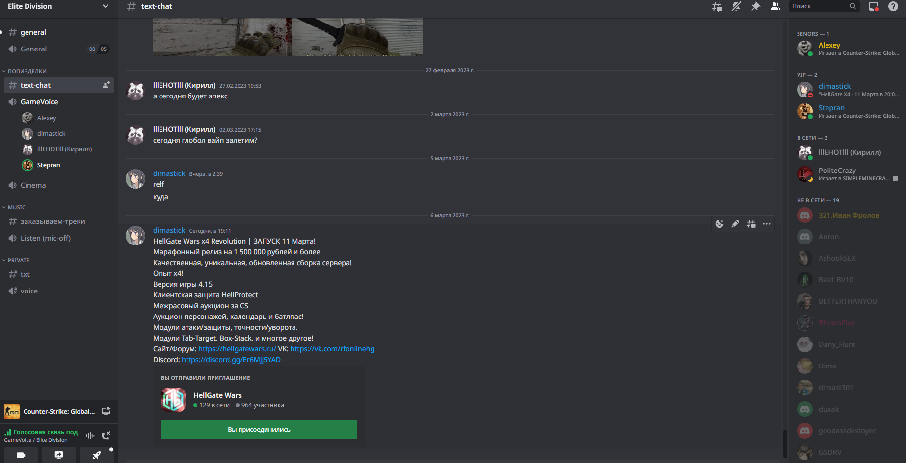Screen dimensions: 906x463
Task: Join the voice private channel
Action: 58,291
